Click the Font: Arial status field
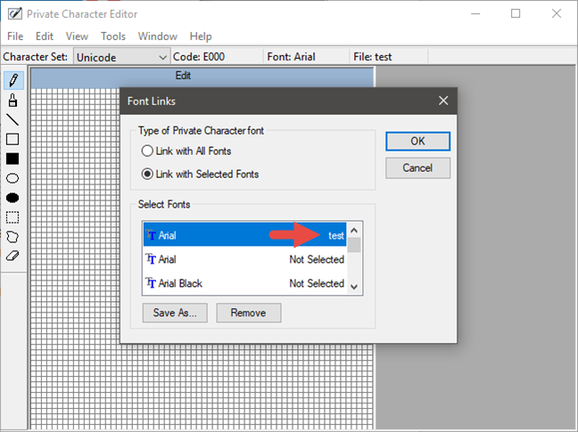 (306, 57)
